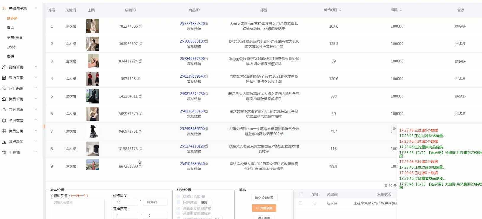Click the 数据净化 icon in sidebar
This screenshot has height=219, width=482.
click(x=4, y=142)
